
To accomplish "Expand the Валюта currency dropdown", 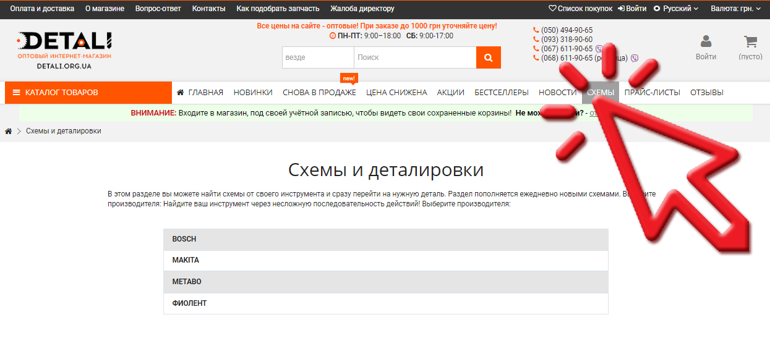I will [735, 9].
